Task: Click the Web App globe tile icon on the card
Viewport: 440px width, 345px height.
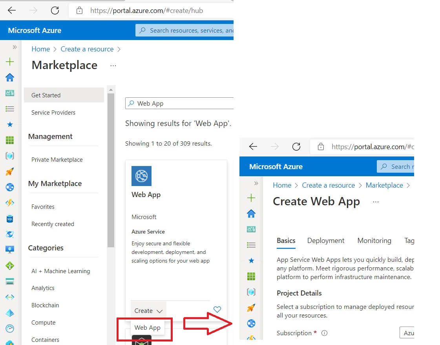Action: pyautogui.click(x=141, y=176)
